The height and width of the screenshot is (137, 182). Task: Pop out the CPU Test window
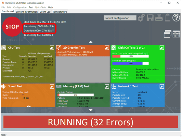tap(52, 48)
